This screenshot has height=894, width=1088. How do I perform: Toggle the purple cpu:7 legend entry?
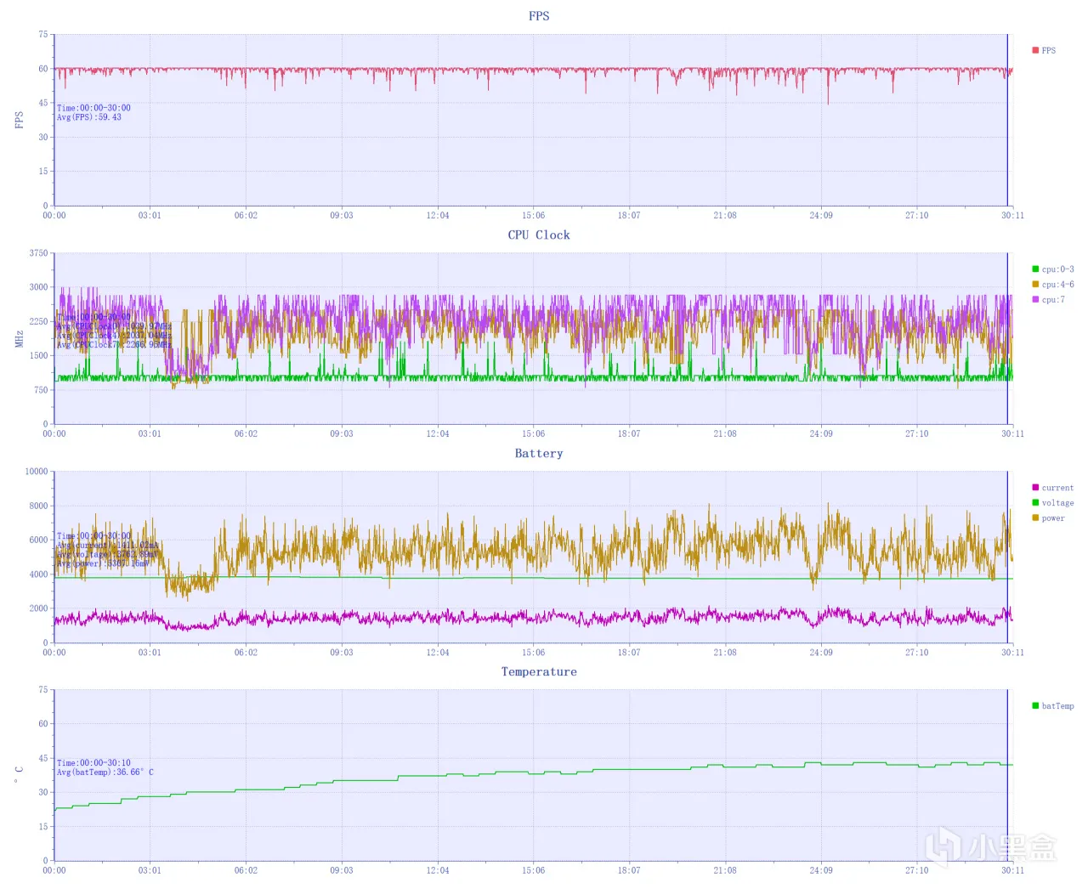pos(1048,299)
